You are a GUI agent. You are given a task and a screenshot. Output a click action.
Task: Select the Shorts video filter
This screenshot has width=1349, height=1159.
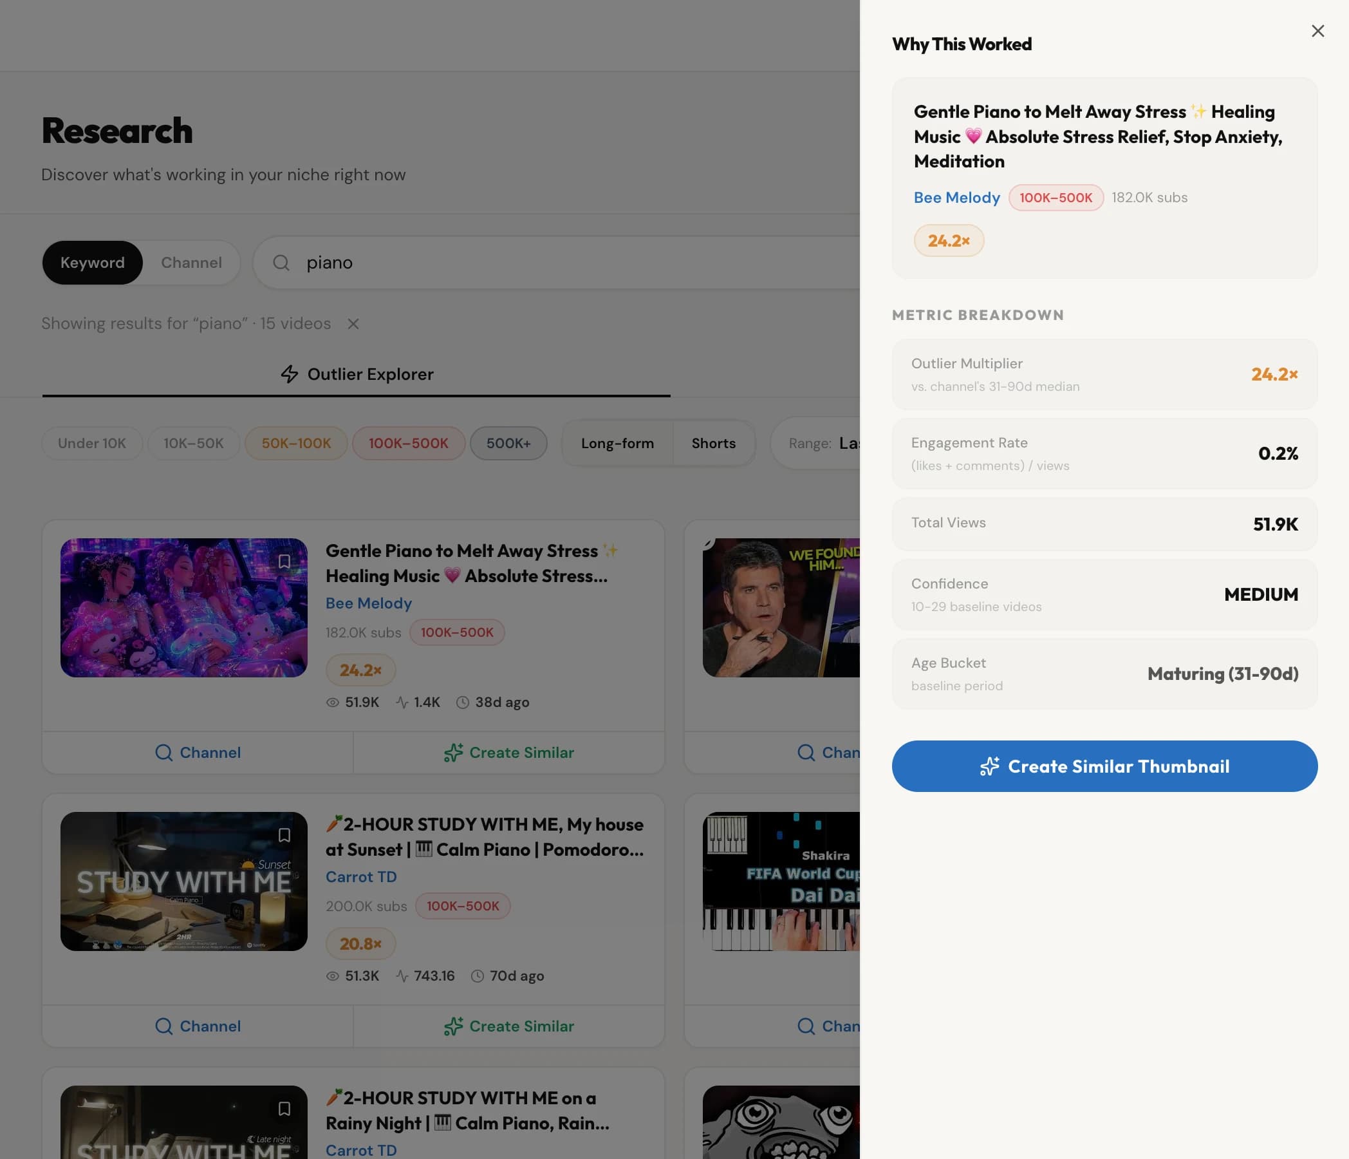click(714, 443)
